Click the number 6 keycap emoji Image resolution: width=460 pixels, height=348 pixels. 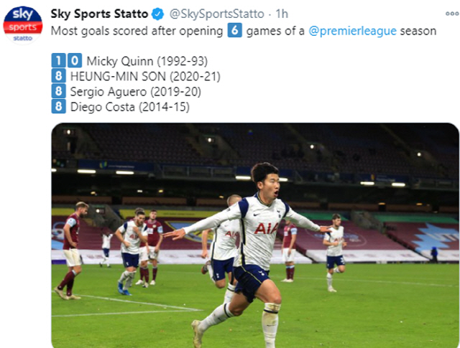[234, 30]
